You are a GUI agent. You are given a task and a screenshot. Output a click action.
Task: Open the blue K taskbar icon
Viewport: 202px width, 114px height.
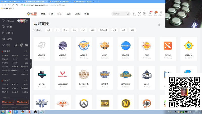pyautogui.click(x=16, y=112)
